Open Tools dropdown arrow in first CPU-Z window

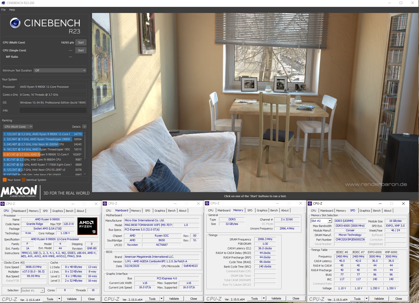[x=59, y=299]
